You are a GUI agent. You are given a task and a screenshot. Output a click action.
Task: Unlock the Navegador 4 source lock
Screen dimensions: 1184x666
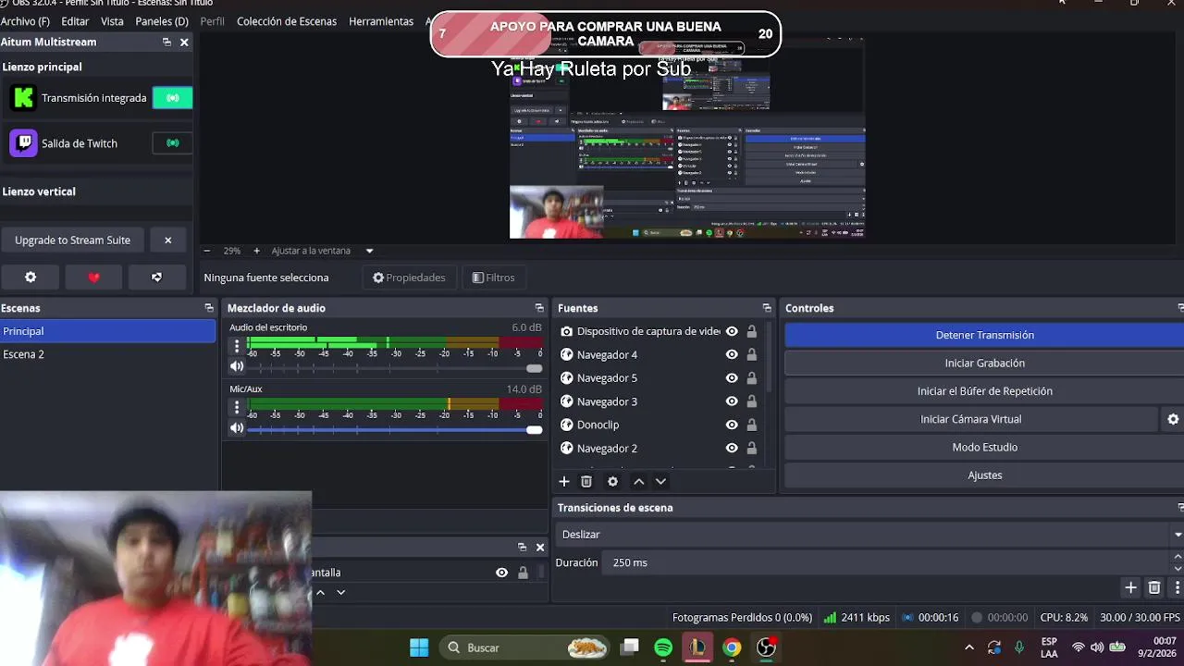tap(751, 354)
